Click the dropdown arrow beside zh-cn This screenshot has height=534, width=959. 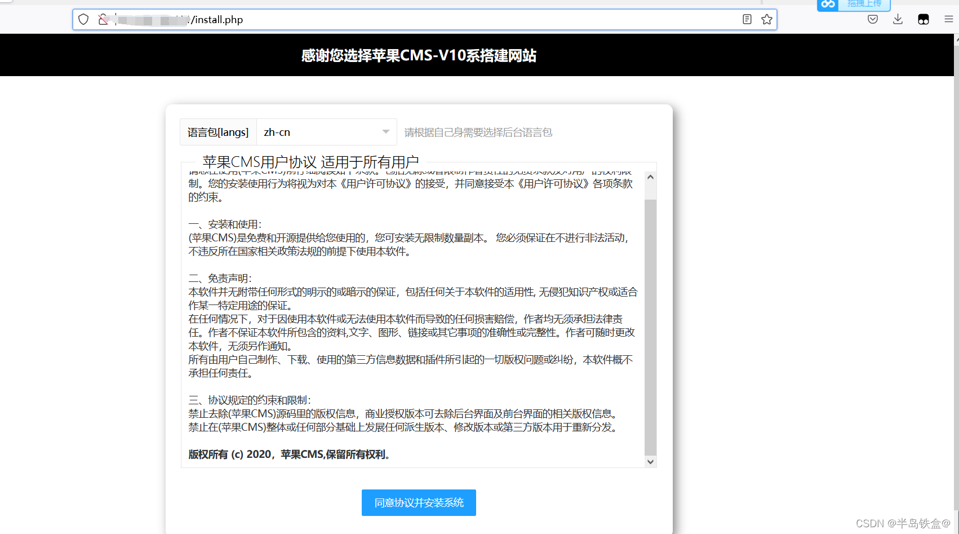tap(386, 132)
